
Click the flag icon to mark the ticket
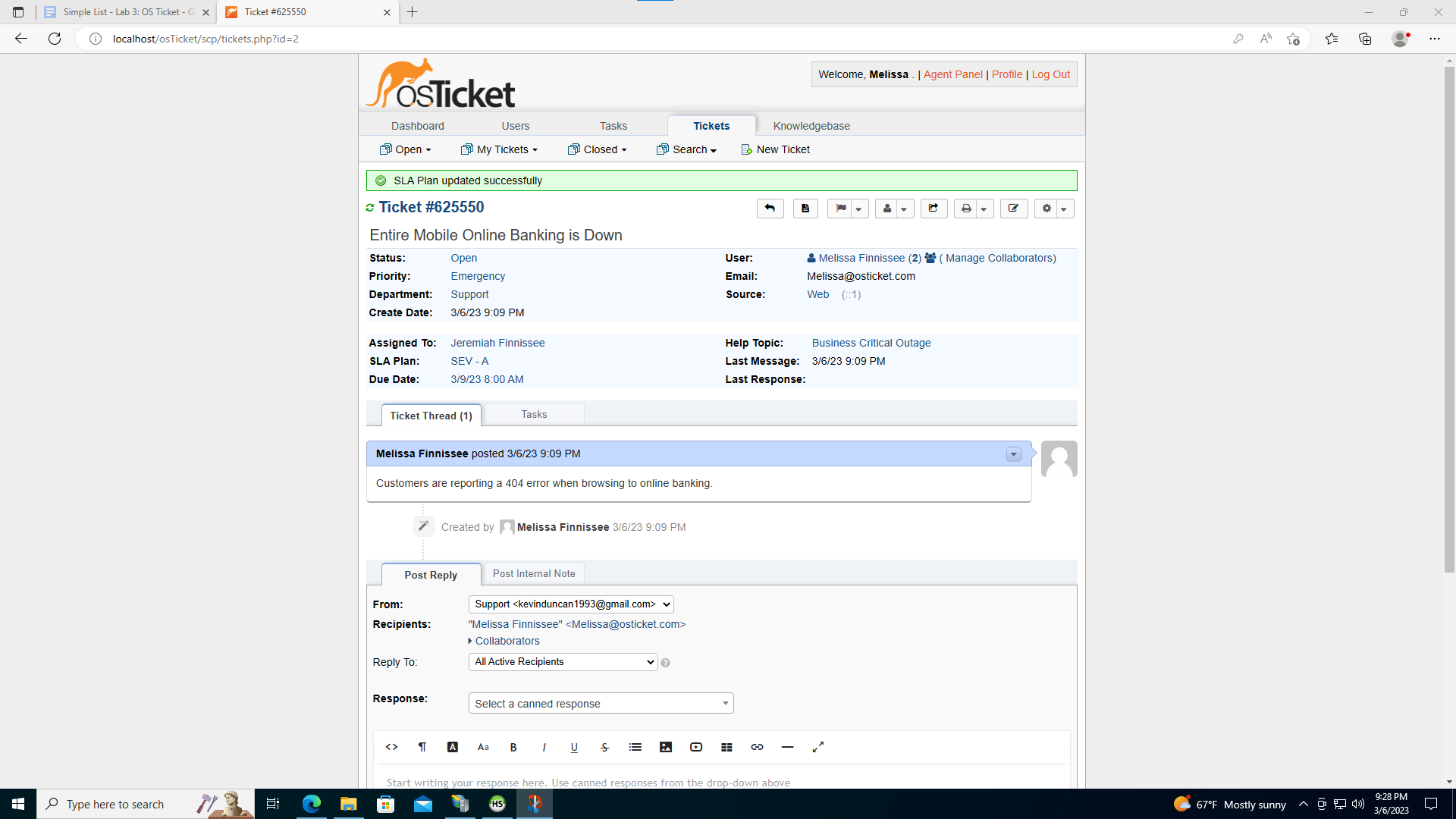(843, 208)
